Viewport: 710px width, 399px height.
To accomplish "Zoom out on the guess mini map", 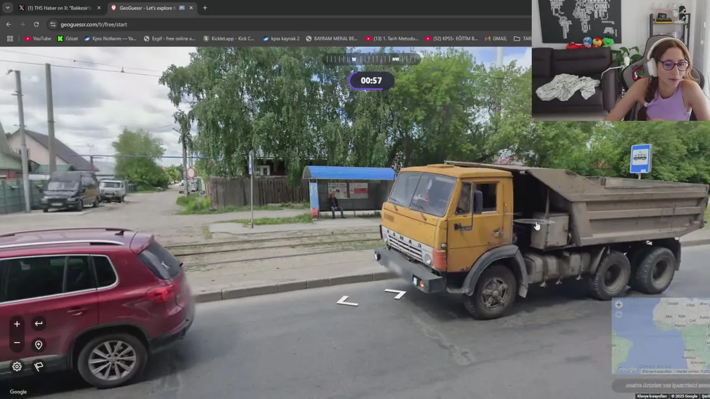I will 618,314.
